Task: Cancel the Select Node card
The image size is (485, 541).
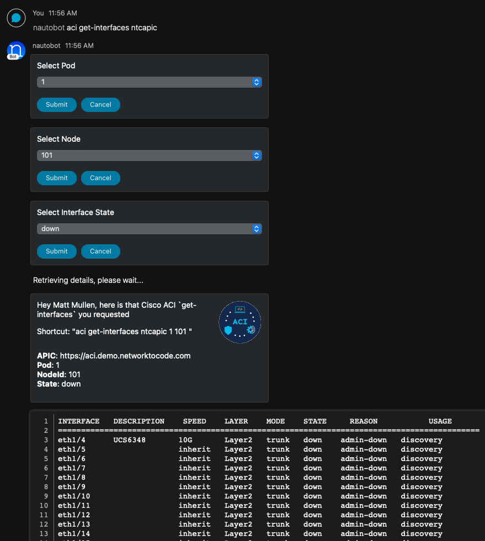Action: pyautogui.click(x=100, y=178)
